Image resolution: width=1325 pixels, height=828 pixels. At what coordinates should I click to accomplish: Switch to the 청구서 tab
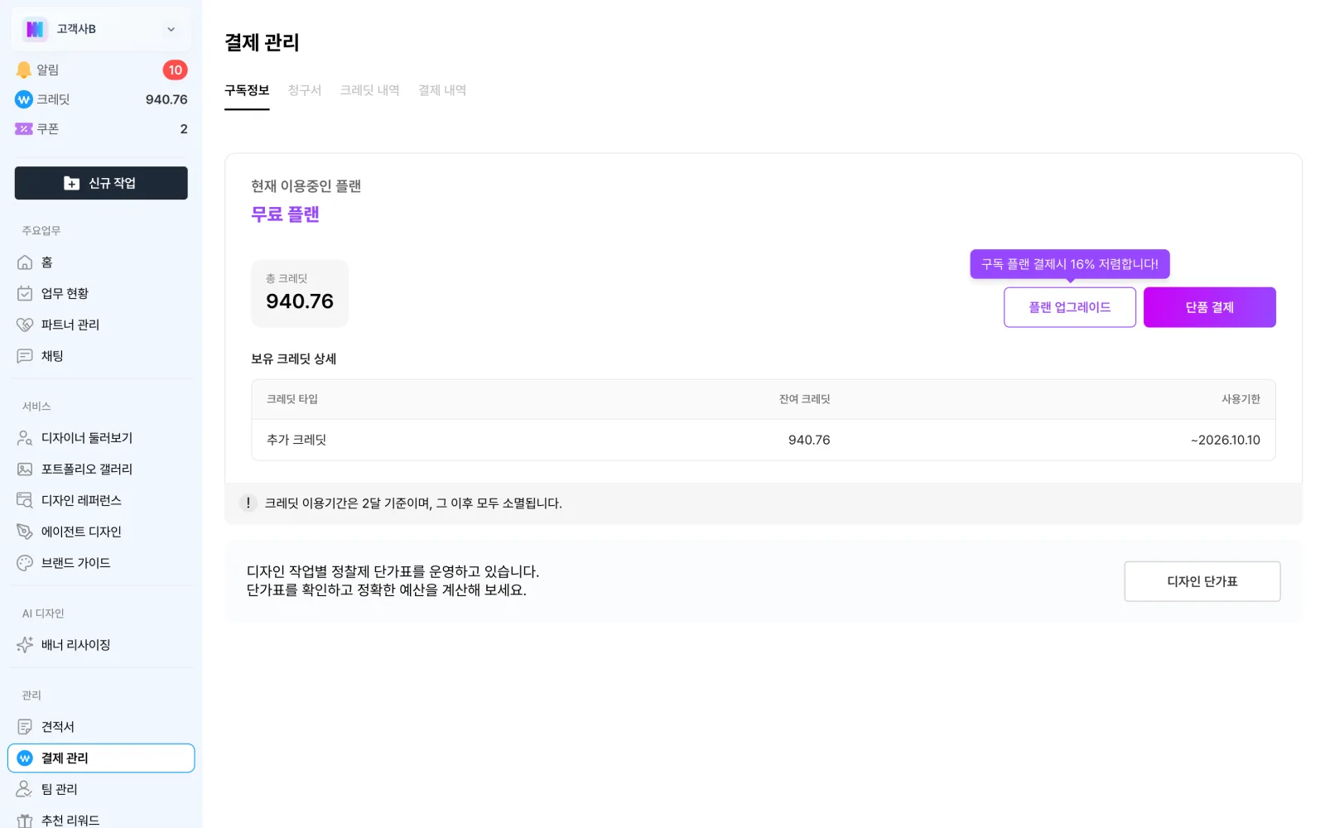305,90
